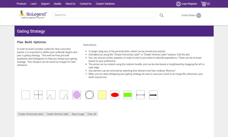Select the green rectangle shape
Image resolution: width=228 pixels, height=137 pixels.
(128, 95)
